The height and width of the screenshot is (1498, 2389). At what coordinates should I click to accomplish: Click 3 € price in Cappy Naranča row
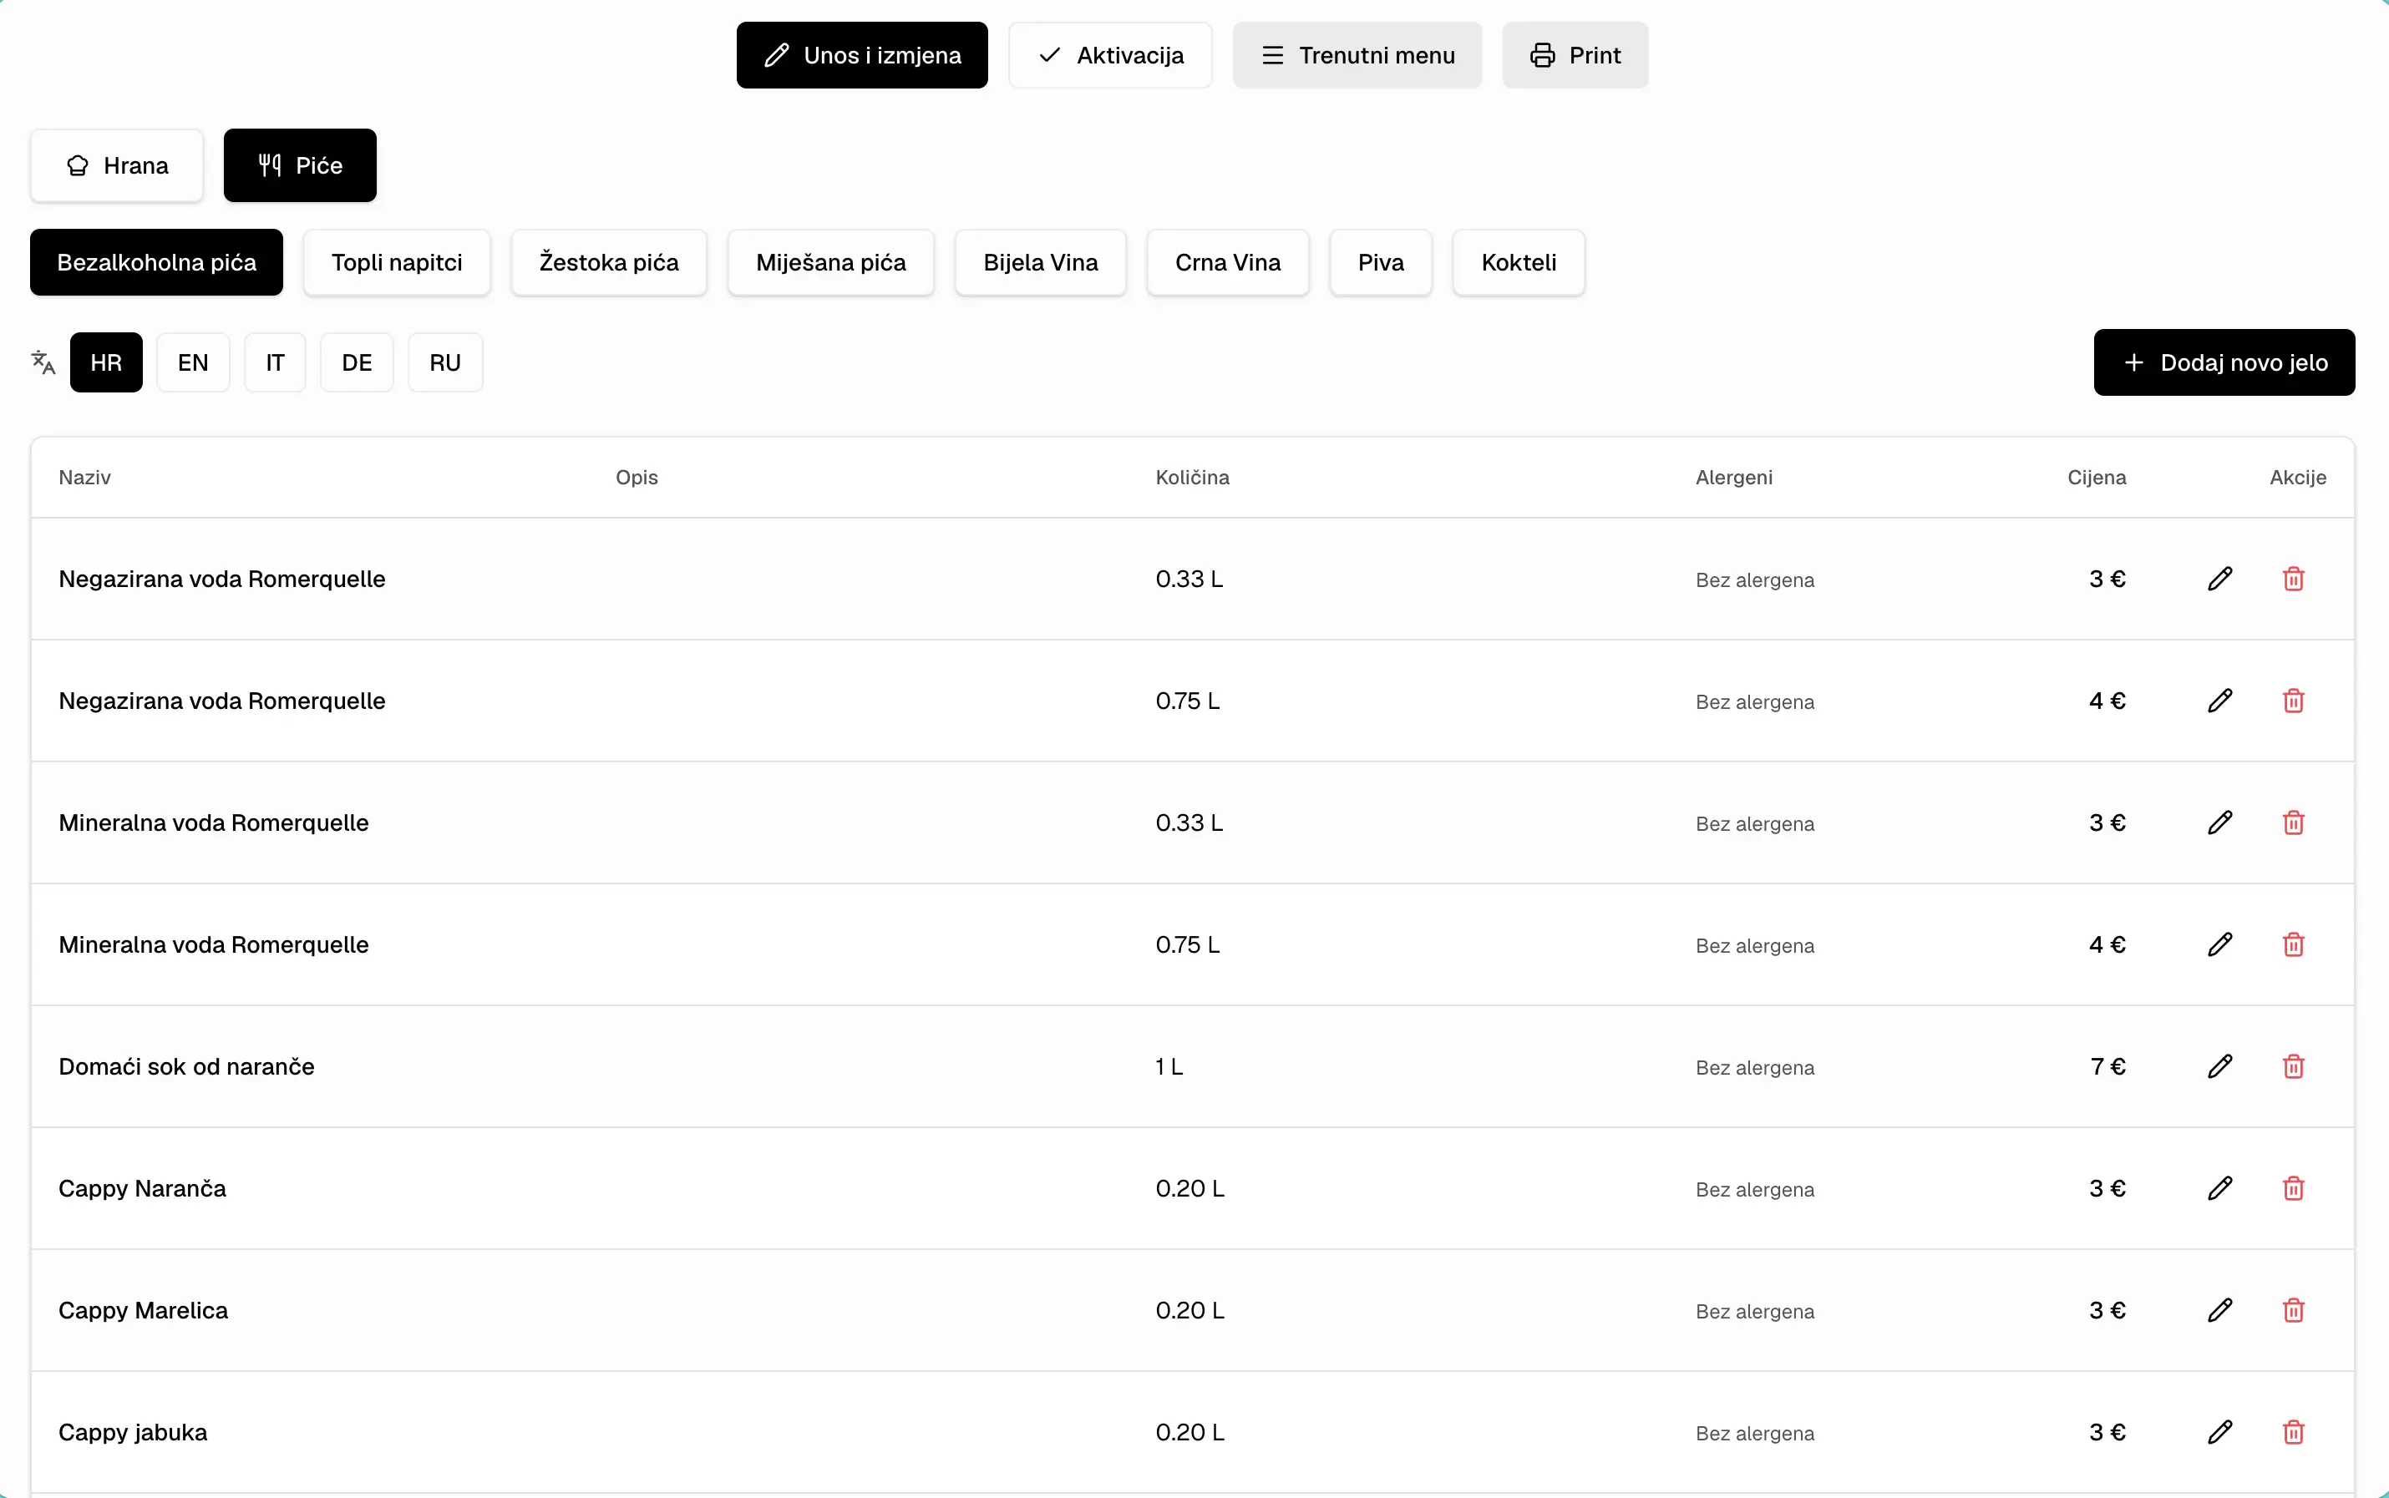coord(2107,1188)
